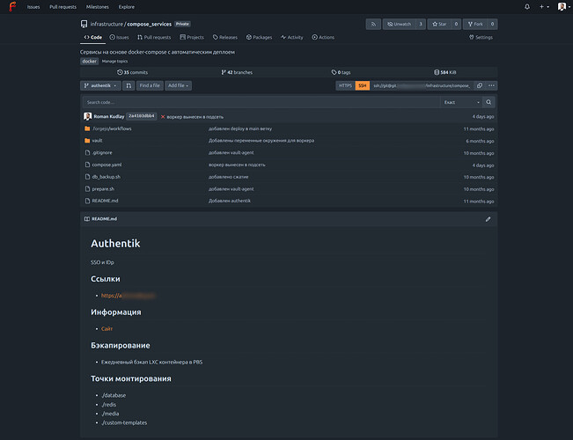Fork the compose_services repository
The image size is (573, 440).
point(475,24)
